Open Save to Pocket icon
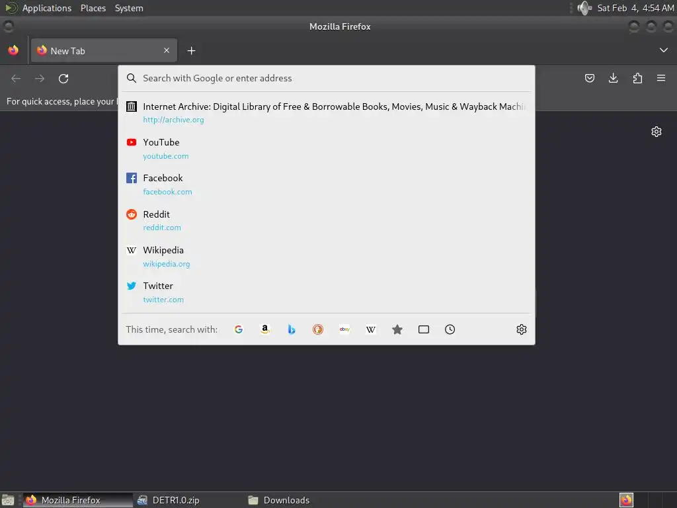Image resolution: width=677 pixels, height=508 pixels. [589, 78]
